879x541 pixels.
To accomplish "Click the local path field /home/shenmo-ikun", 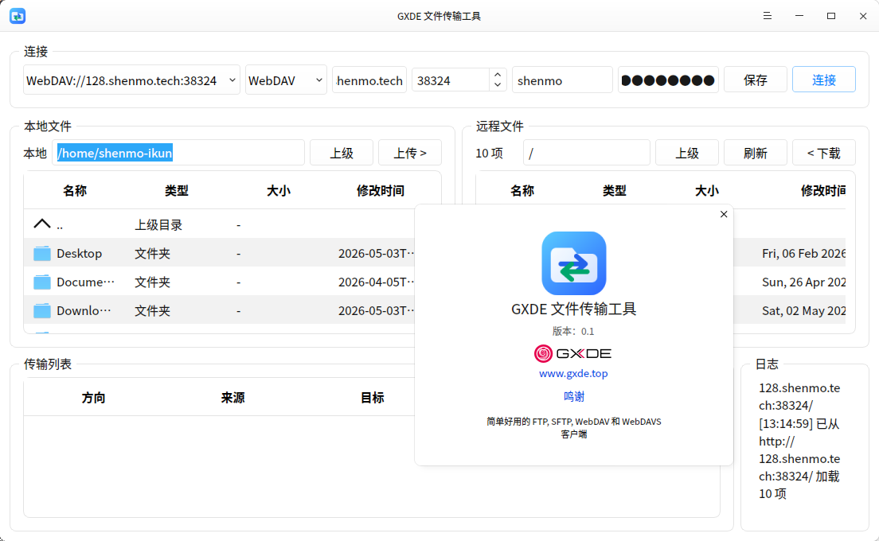I will pos(178,153).
